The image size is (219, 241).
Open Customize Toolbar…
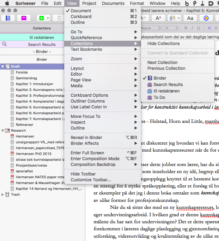[102, 180]
